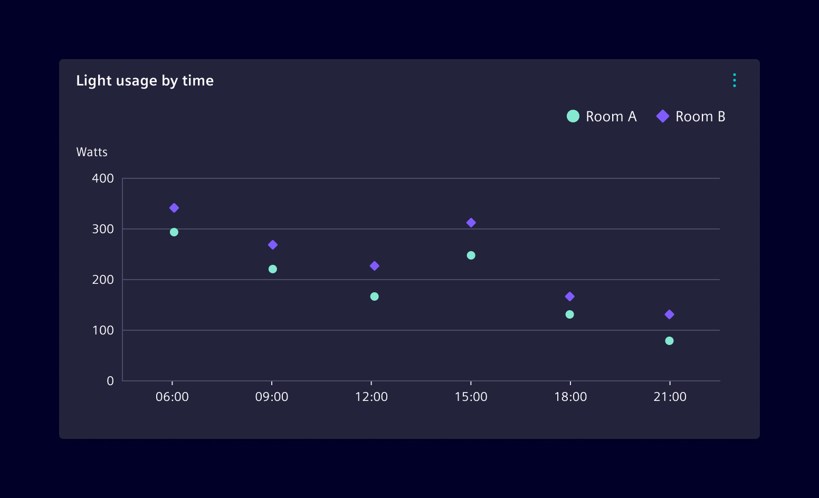Select the Room A data point at 06:00
The image size is (819, 498).
tap(174, 232)
